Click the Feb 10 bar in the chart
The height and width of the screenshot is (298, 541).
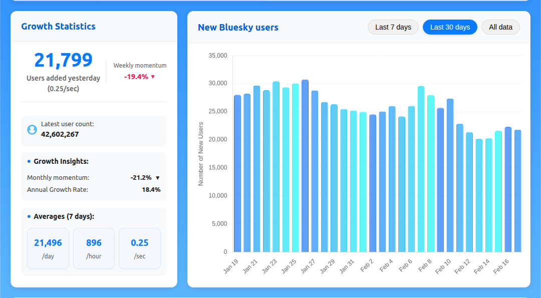pyautogui.click(x=450, y=175)
